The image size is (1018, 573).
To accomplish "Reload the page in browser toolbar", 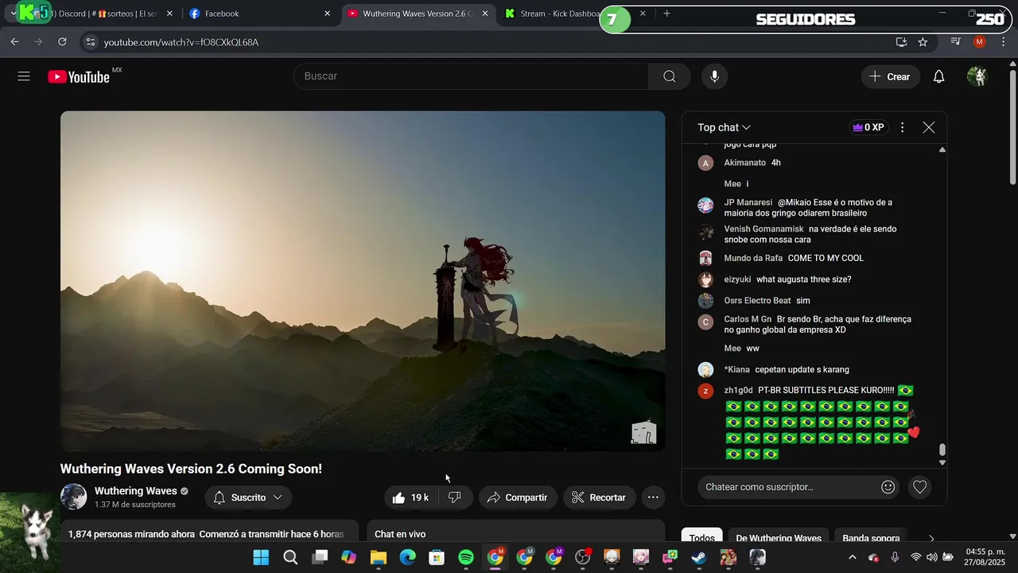I will pyautogui.click(x=62, y=41).
